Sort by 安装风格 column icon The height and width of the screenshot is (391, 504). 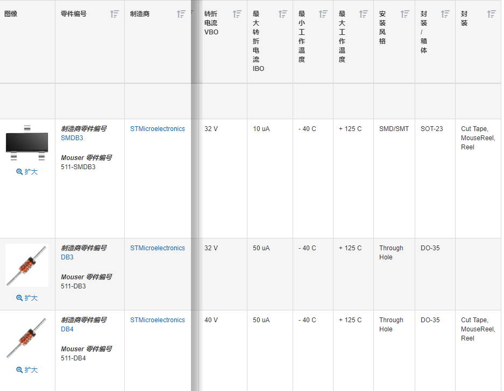tap(405, 14)
